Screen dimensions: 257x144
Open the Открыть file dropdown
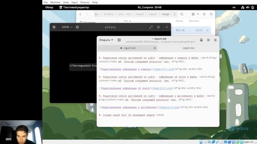pos(106,40)
